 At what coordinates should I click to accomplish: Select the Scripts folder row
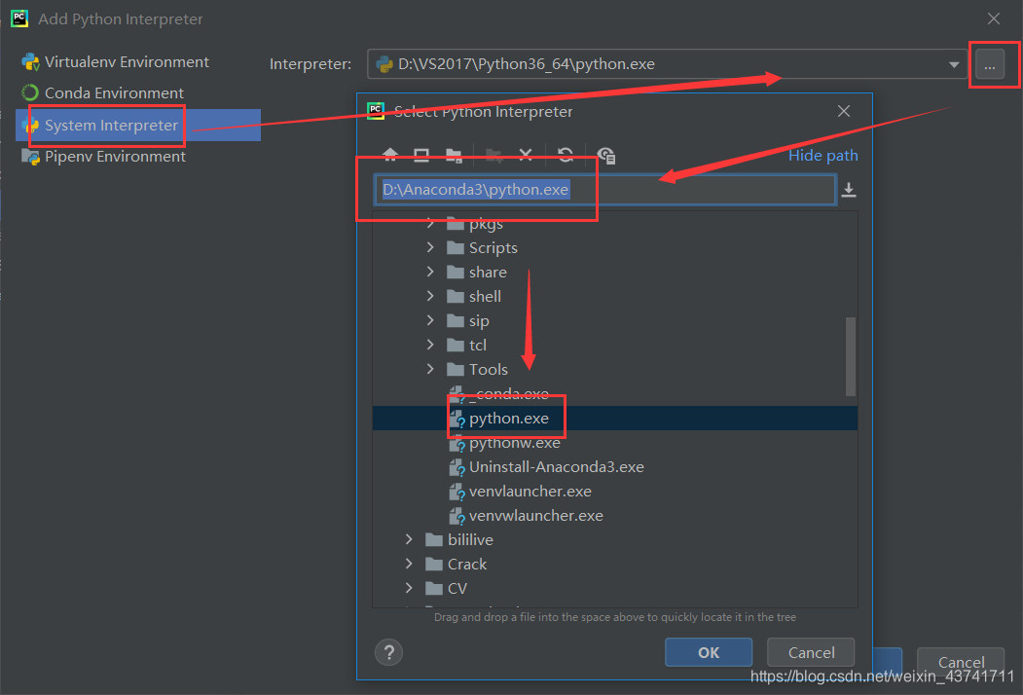click(x=614, y=248)
